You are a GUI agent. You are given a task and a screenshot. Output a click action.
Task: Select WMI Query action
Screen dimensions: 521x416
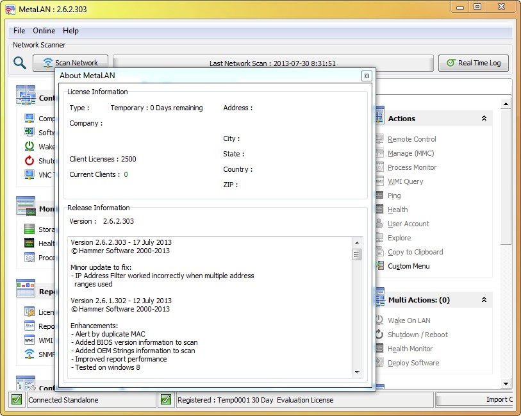(x=406, y=181)
